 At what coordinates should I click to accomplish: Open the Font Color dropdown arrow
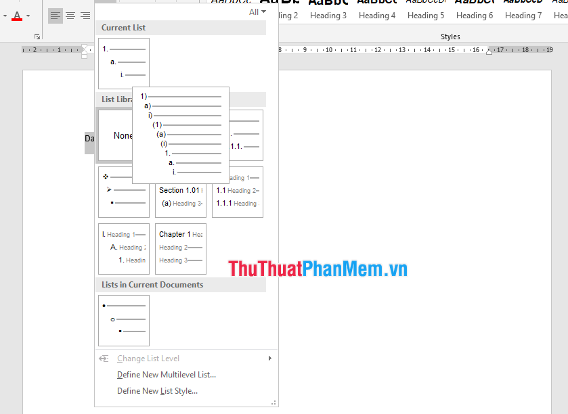[x=28, y=16]
